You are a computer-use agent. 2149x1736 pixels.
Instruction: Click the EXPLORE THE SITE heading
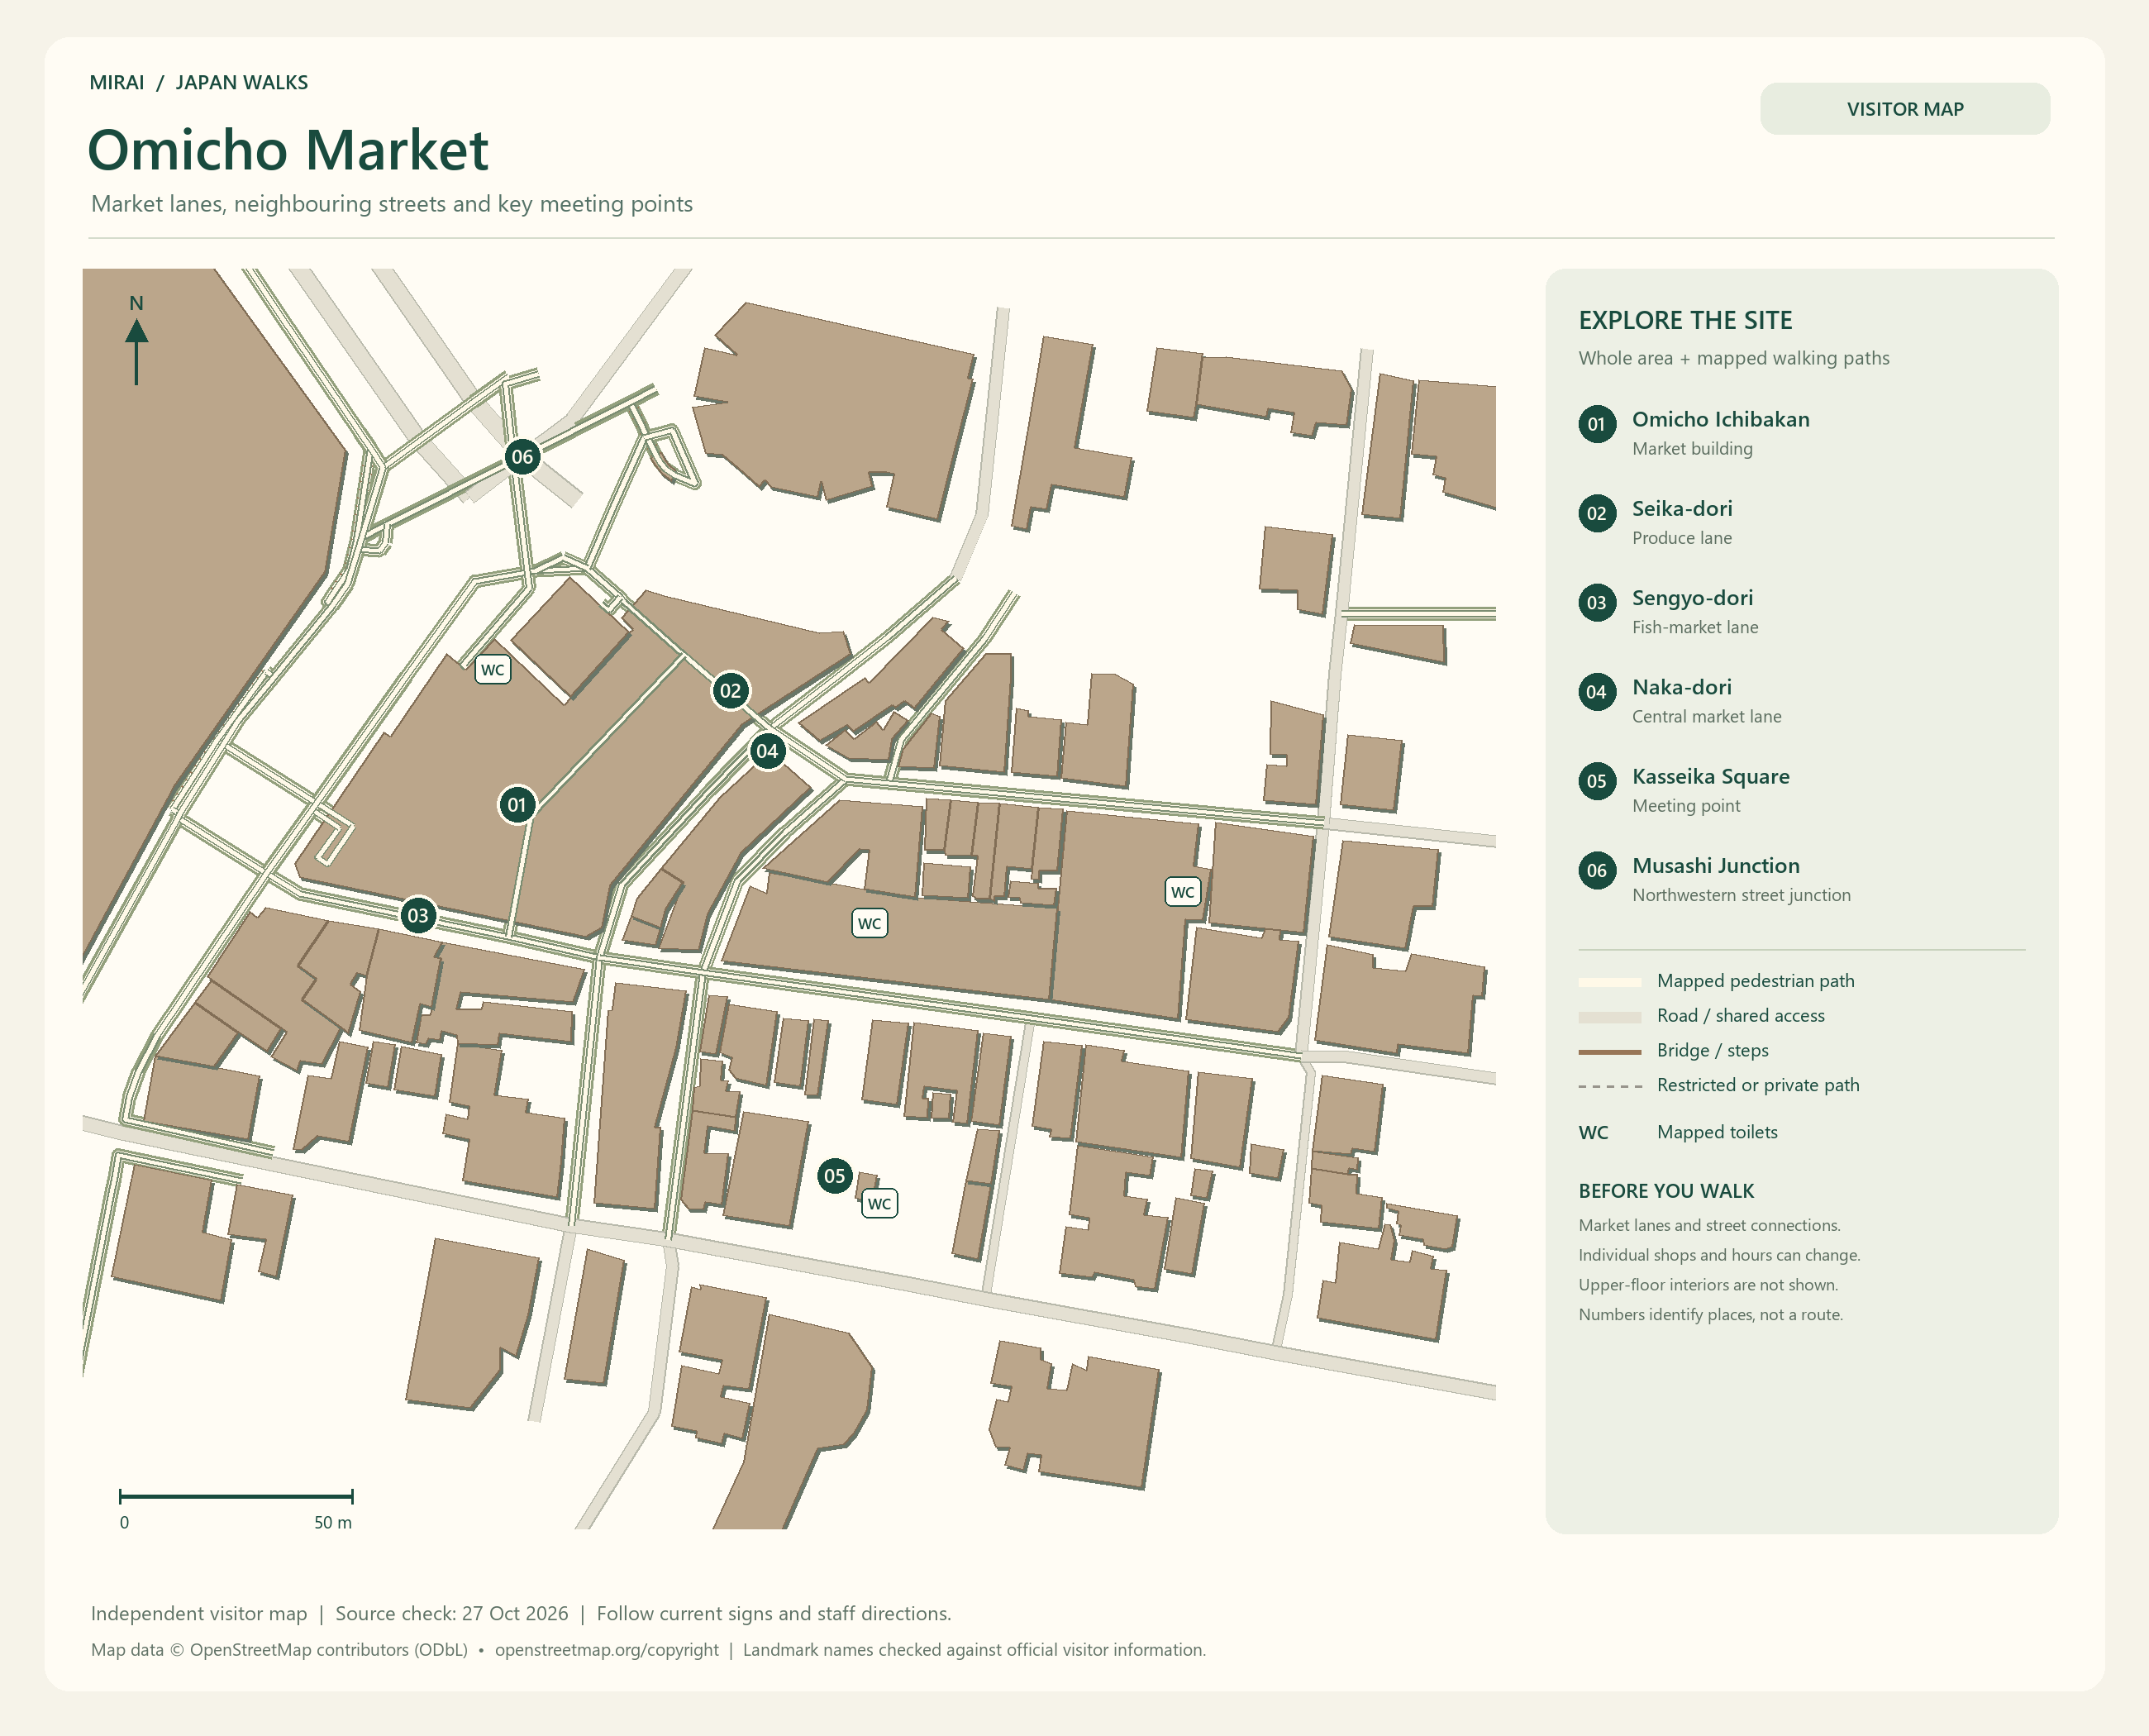coord(1685,321)
